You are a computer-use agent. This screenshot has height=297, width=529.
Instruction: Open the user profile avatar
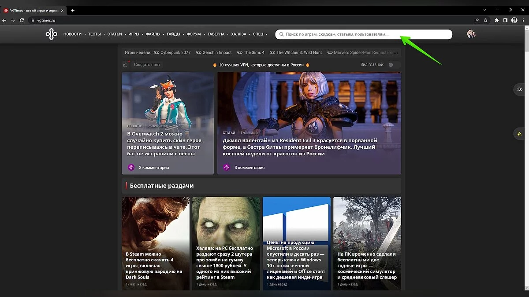(471, 34)
